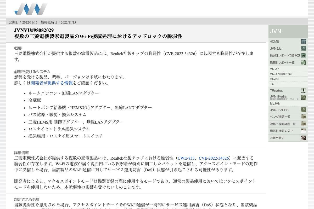Image resolution: width=314 pixels, height=209 pixels.
Task: Click the icon beside 連絡不能開発者一覧
Action: (x=303, y=124)
